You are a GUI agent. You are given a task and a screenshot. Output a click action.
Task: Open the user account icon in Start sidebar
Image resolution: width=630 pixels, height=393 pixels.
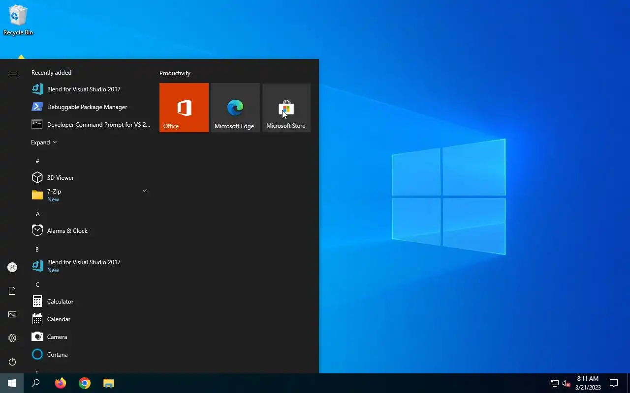coord(12,267)
